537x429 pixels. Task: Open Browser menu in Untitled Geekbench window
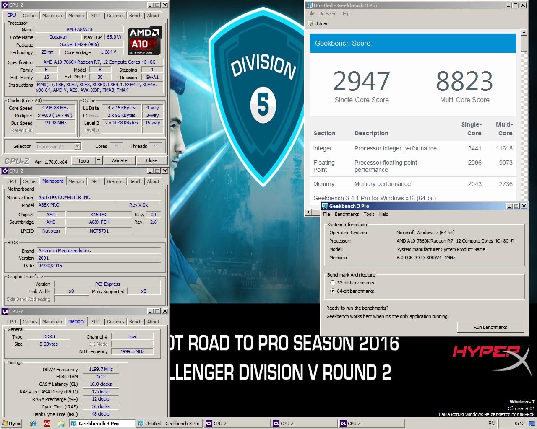(x=327, y=13)
